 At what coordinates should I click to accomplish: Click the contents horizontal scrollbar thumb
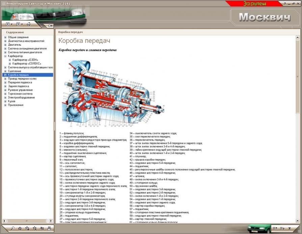(27, 221)
